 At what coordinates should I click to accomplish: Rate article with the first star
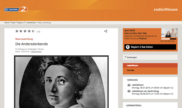coord(17,31)
